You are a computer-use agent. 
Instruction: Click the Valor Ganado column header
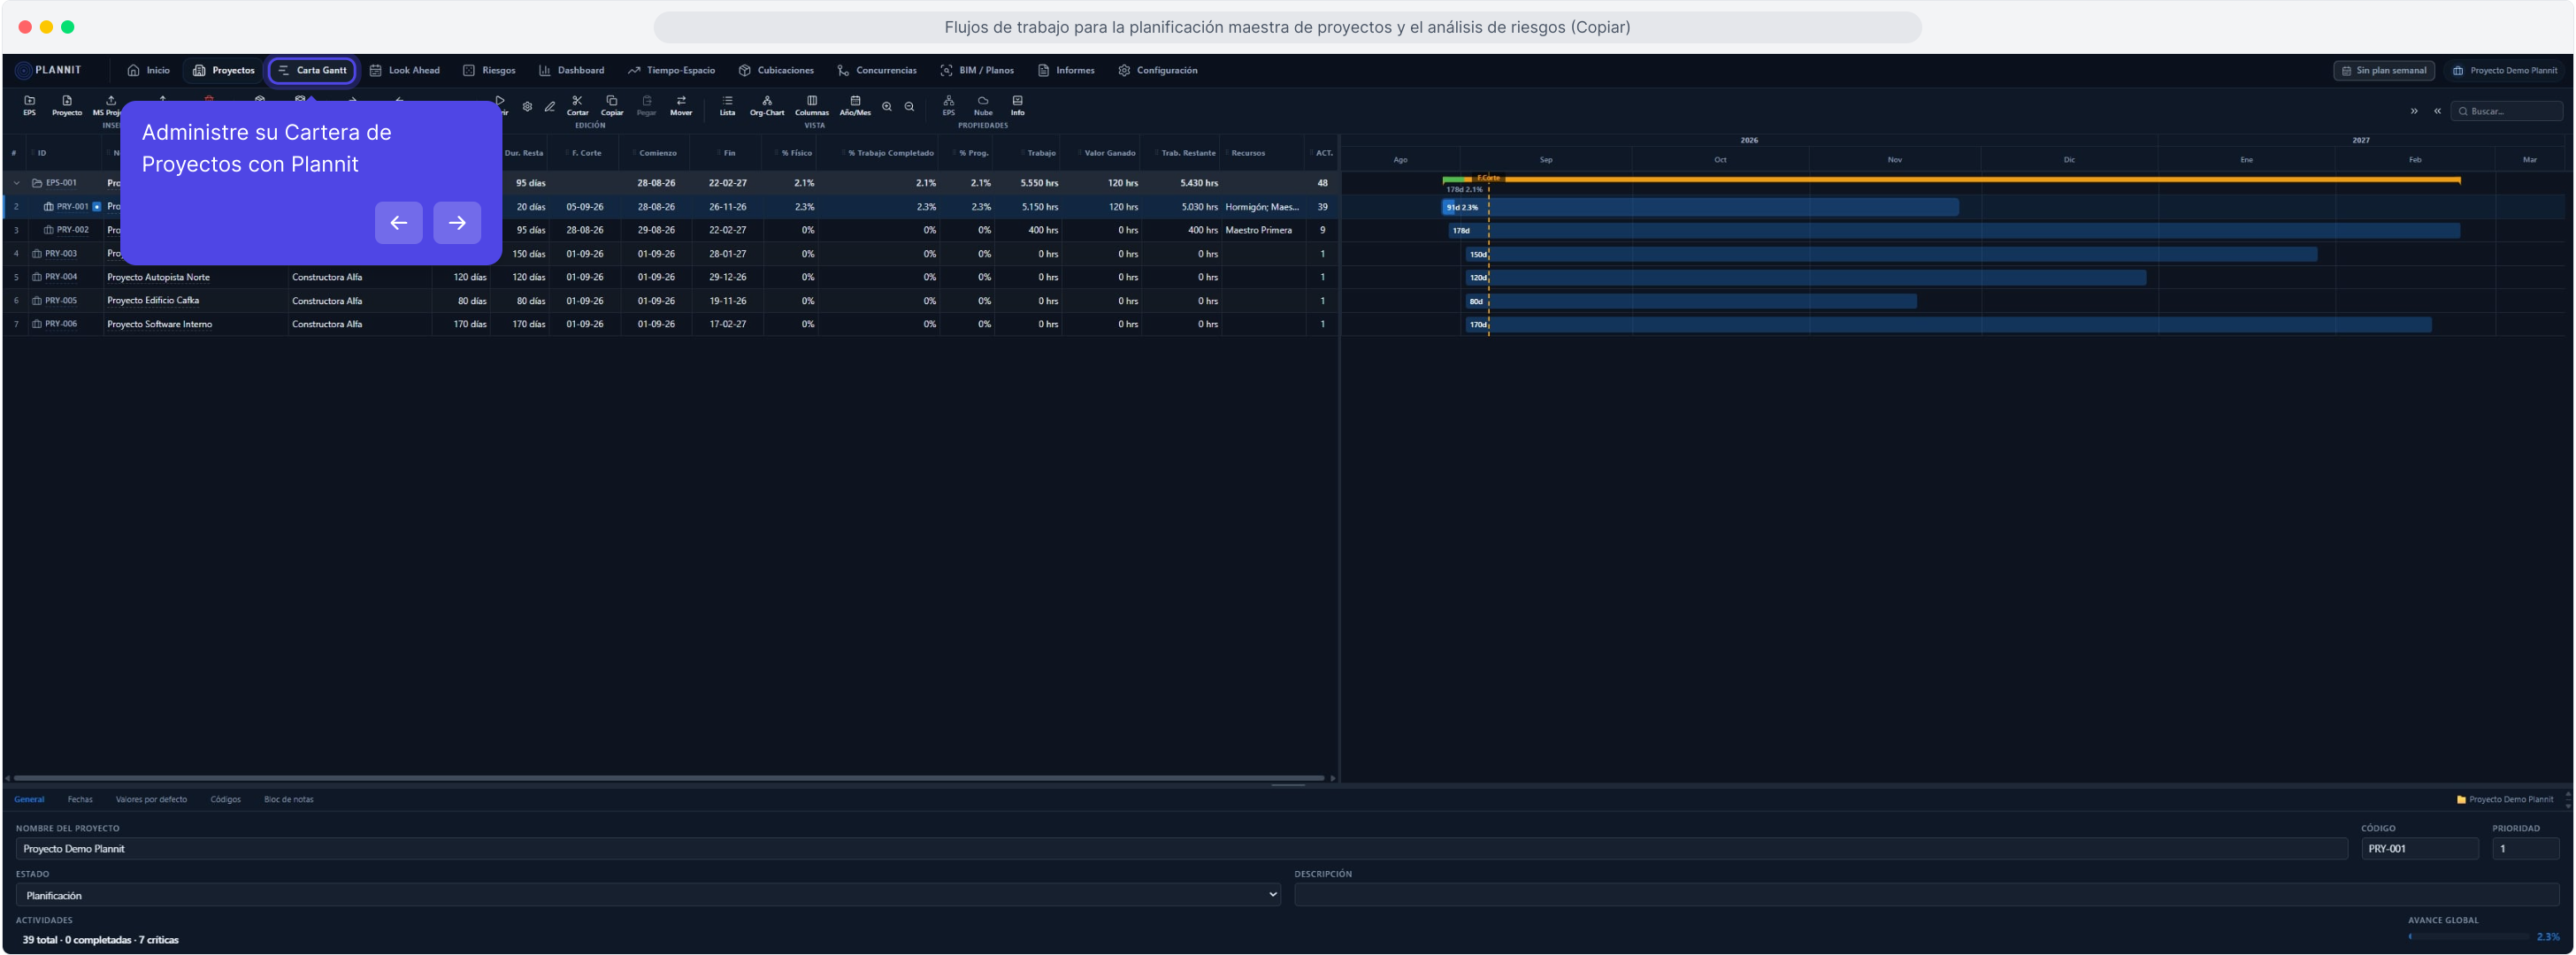point(1109,153)
